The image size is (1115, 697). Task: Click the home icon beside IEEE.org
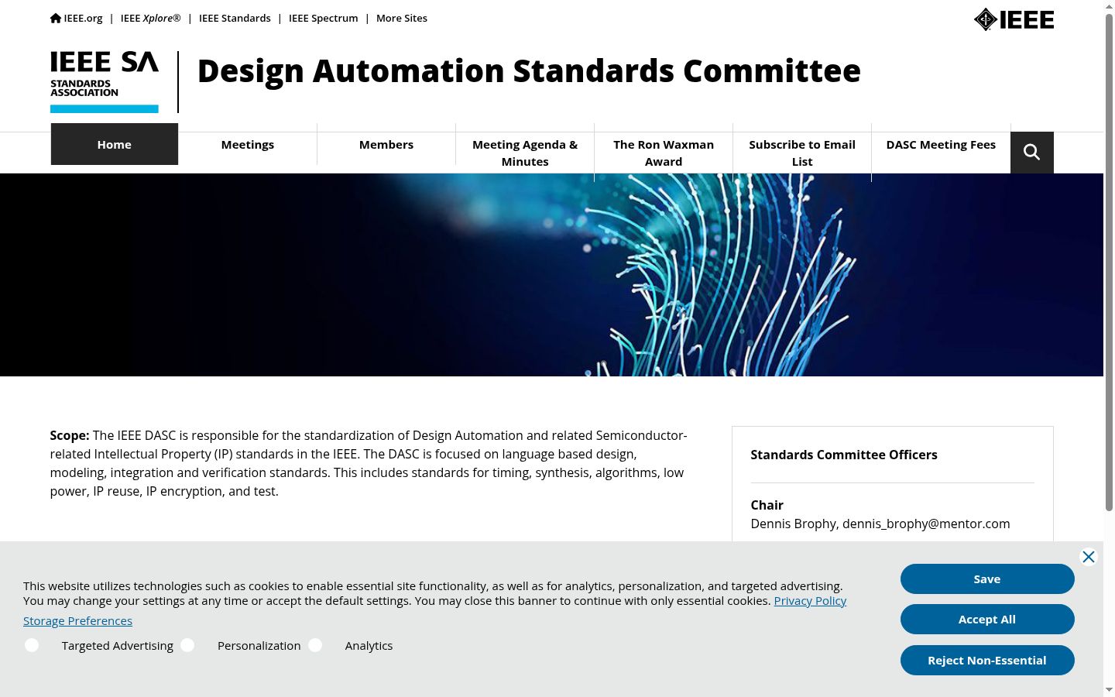56,18
